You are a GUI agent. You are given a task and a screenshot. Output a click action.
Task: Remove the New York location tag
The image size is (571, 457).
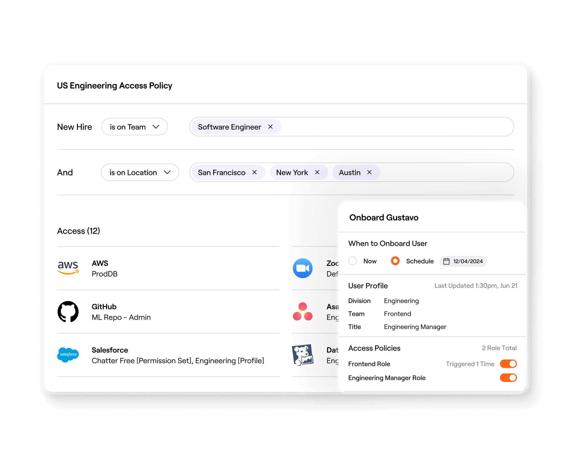(317, 172)
